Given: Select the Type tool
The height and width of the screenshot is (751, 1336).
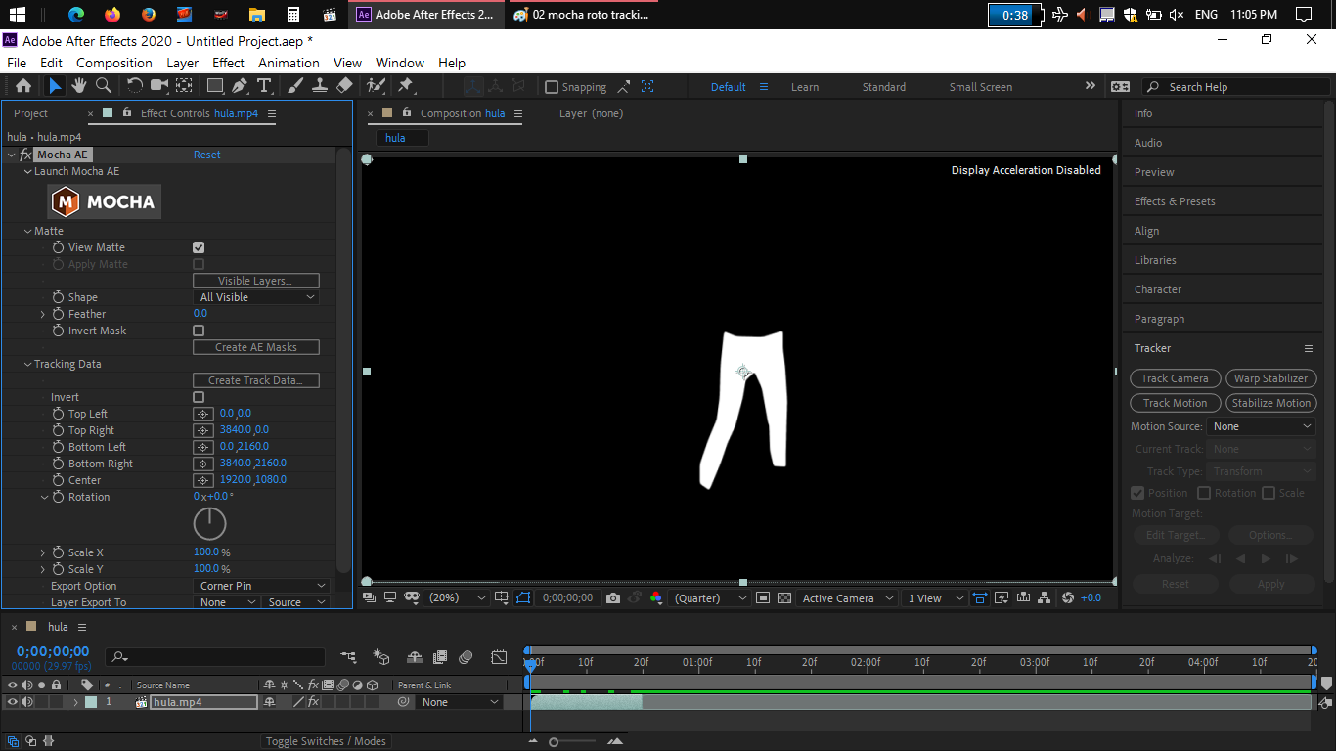Looking at the screenshot, I should pyautogui.click(x=264, y=86).
